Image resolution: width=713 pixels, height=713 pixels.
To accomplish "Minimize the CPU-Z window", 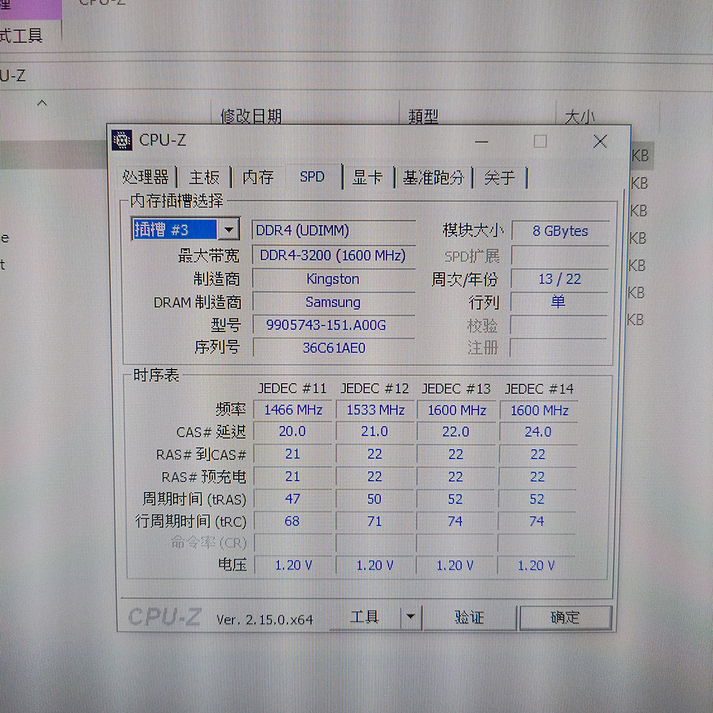I will point(482,141).
